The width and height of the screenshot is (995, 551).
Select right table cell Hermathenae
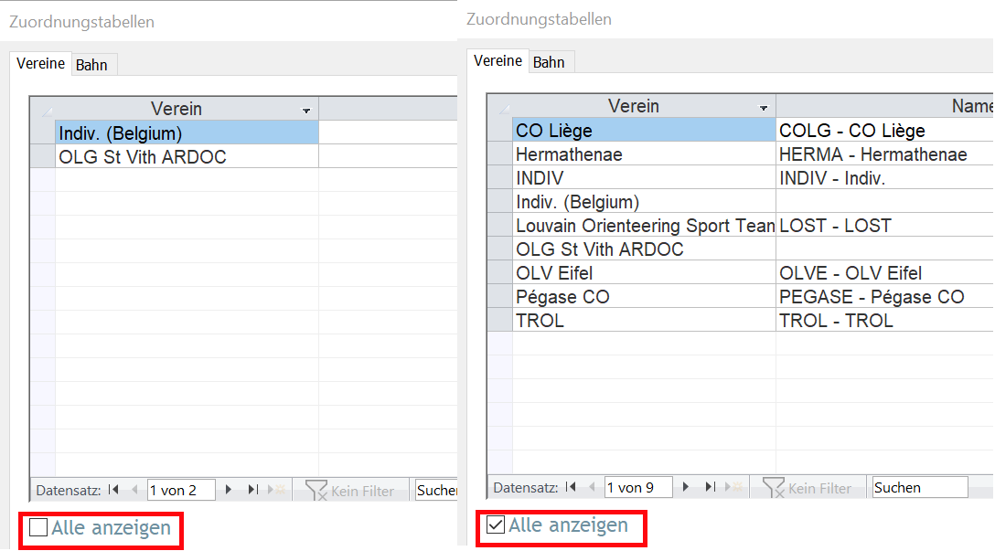644,154
